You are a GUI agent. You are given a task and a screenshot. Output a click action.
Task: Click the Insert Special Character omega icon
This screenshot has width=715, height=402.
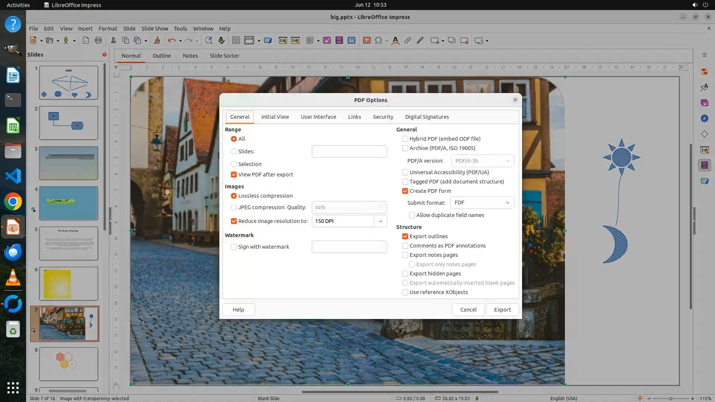coord(378,41)
